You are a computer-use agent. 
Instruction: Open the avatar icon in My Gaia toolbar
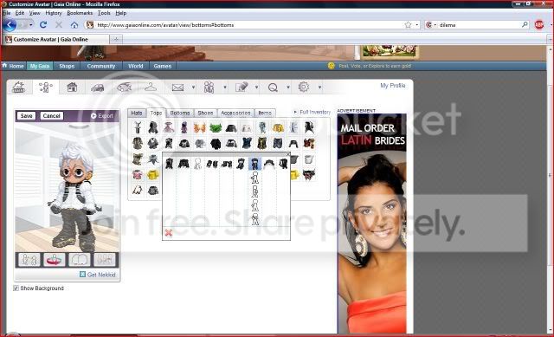point(45,87)
